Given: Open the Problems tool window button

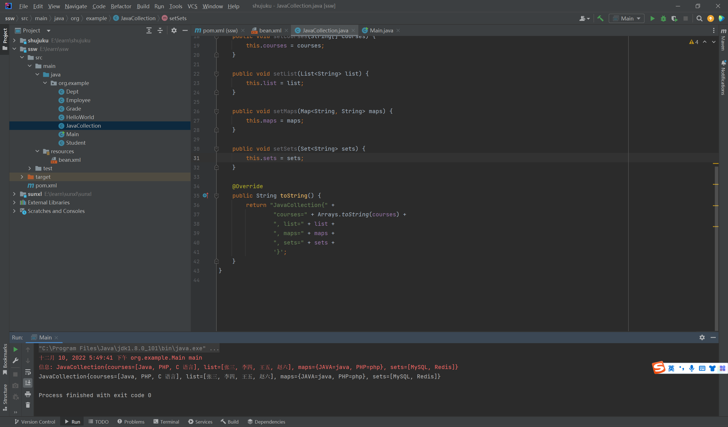Looking at the screenshot, I should pyautogui.click(x=131, y=422).
